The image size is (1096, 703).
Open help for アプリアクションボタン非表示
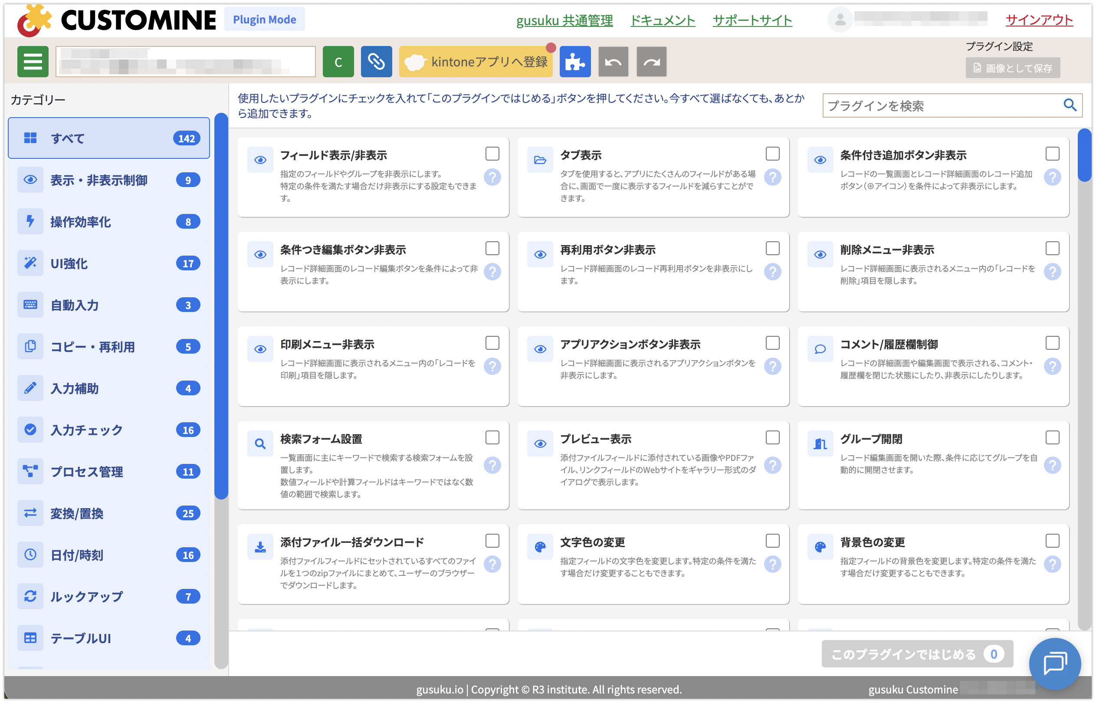(772, 366)
